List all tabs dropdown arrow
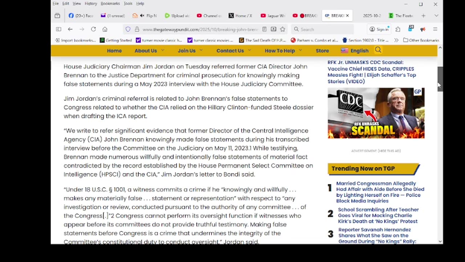465x262 pixels. click(x=436, y=16)
